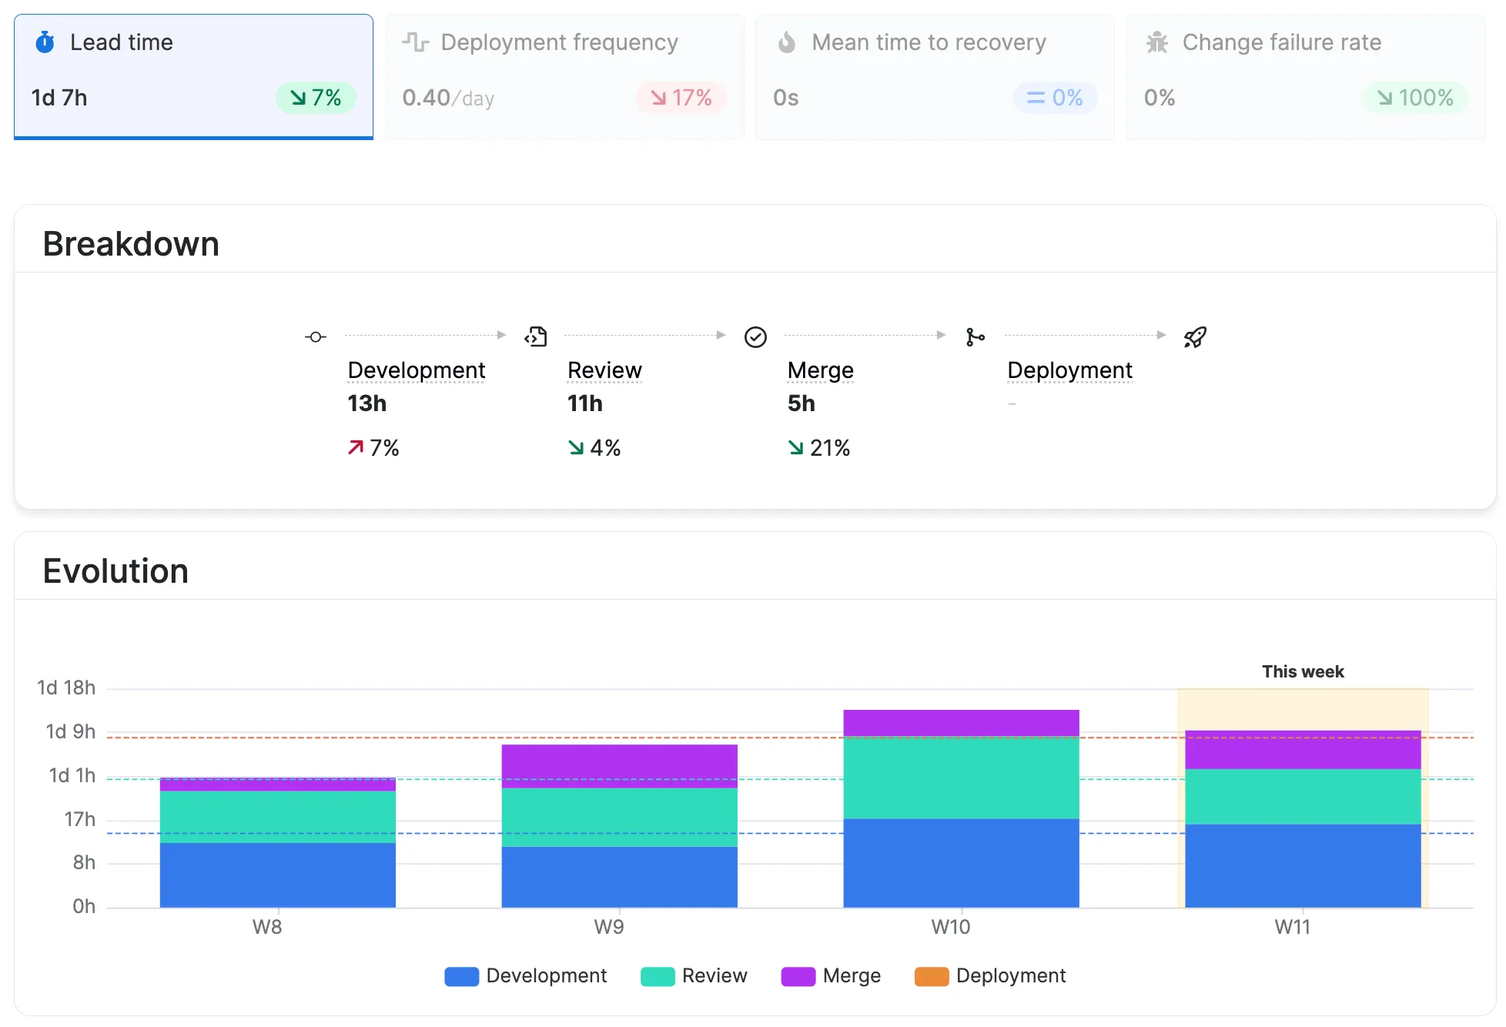This screenshot has width=1506, height=1027.
Task: Switch to Deployment frequency tab
Action: [x=564, y=77]
